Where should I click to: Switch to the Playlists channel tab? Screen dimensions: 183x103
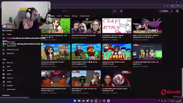coord(67,16)
